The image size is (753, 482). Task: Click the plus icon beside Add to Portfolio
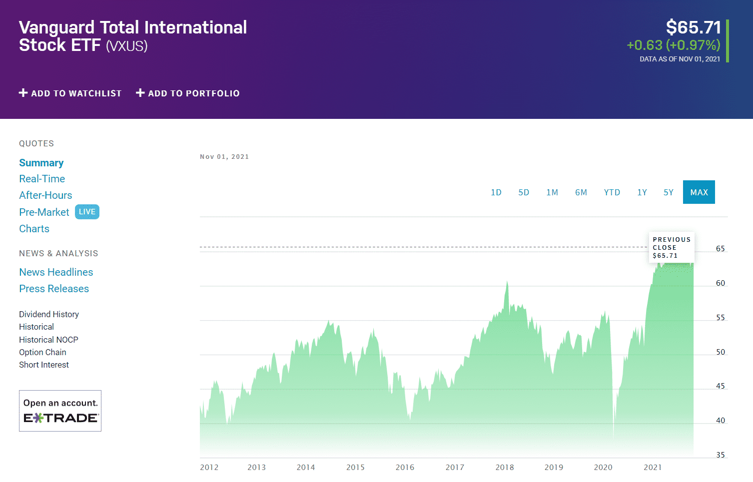(140, 93)
